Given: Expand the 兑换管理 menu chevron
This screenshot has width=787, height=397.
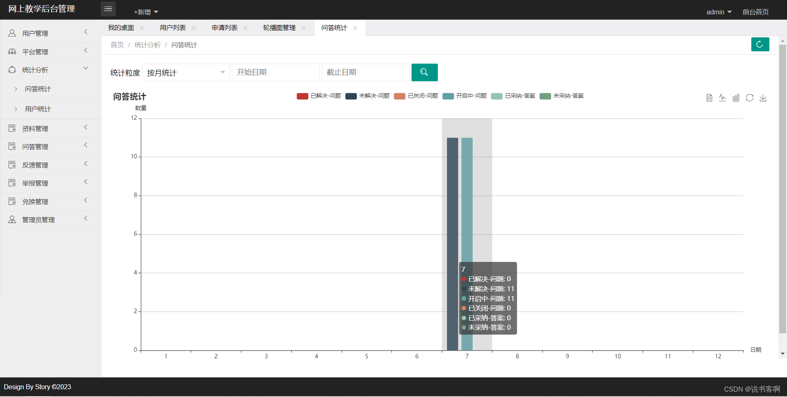Looking at the screenshot, I should tap(86, 200).
